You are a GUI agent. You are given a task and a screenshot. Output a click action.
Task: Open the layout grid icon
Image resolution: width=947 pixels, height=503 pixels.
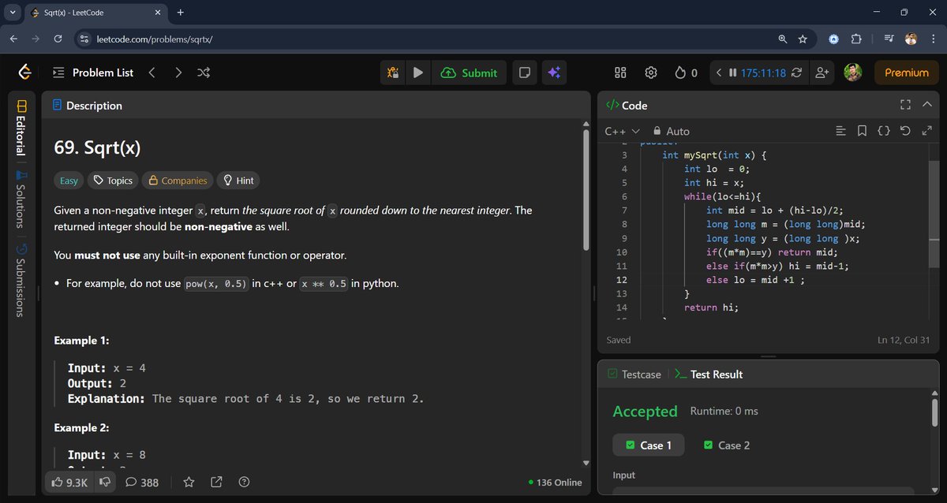tap(620, 73)
